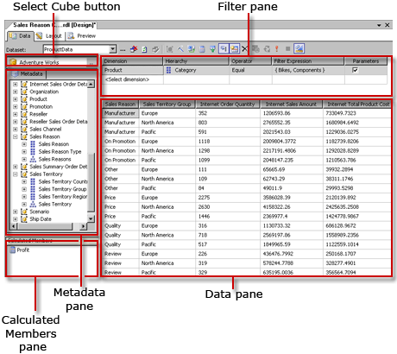Open the Dataset combo box dropdown arrow
The image size is (397, 354).
(113, 49)
